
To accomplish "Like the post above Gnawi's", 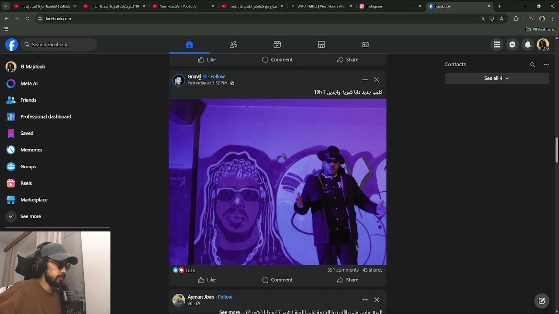I will pos(207,60).
